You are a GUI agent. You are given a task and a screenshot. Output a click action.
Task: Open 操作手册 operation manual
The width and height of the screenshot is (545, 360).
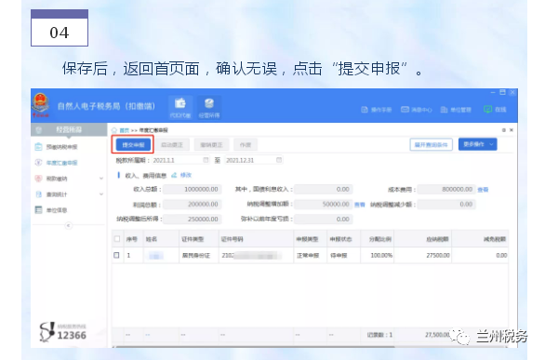[376, 110]
